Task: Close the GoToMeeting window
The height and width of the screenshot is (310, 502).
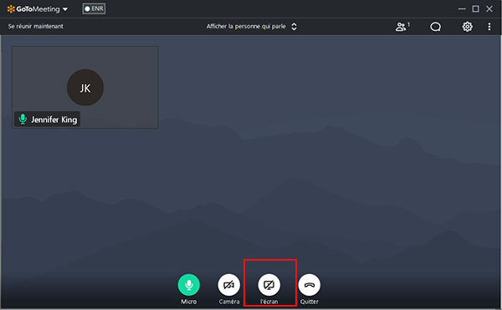Action: tap(489, 9)
